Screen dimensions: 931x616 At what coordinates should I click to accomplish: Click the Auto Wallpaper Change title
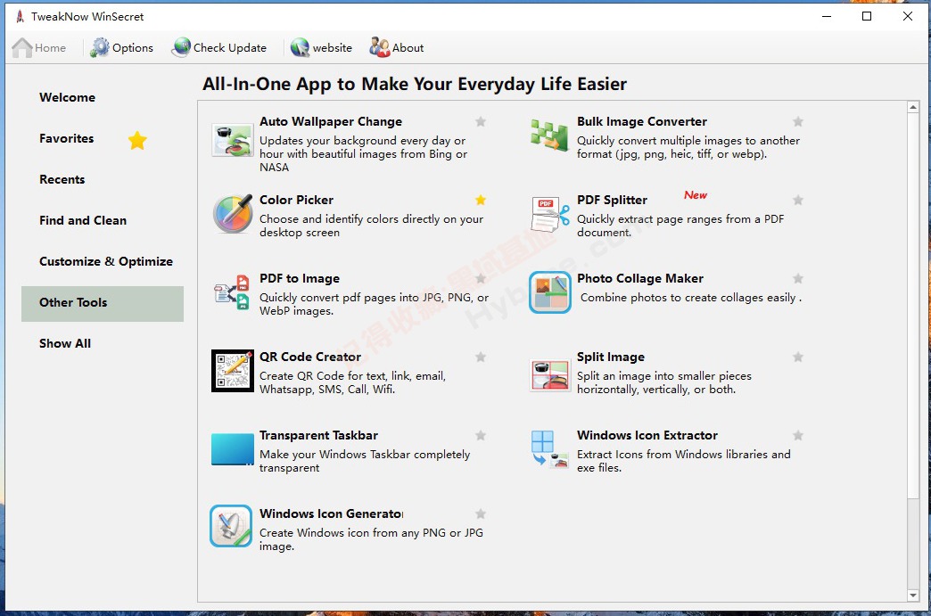click(331, 121)
